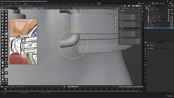Open the Modifiers properties tab

(145, 65)
